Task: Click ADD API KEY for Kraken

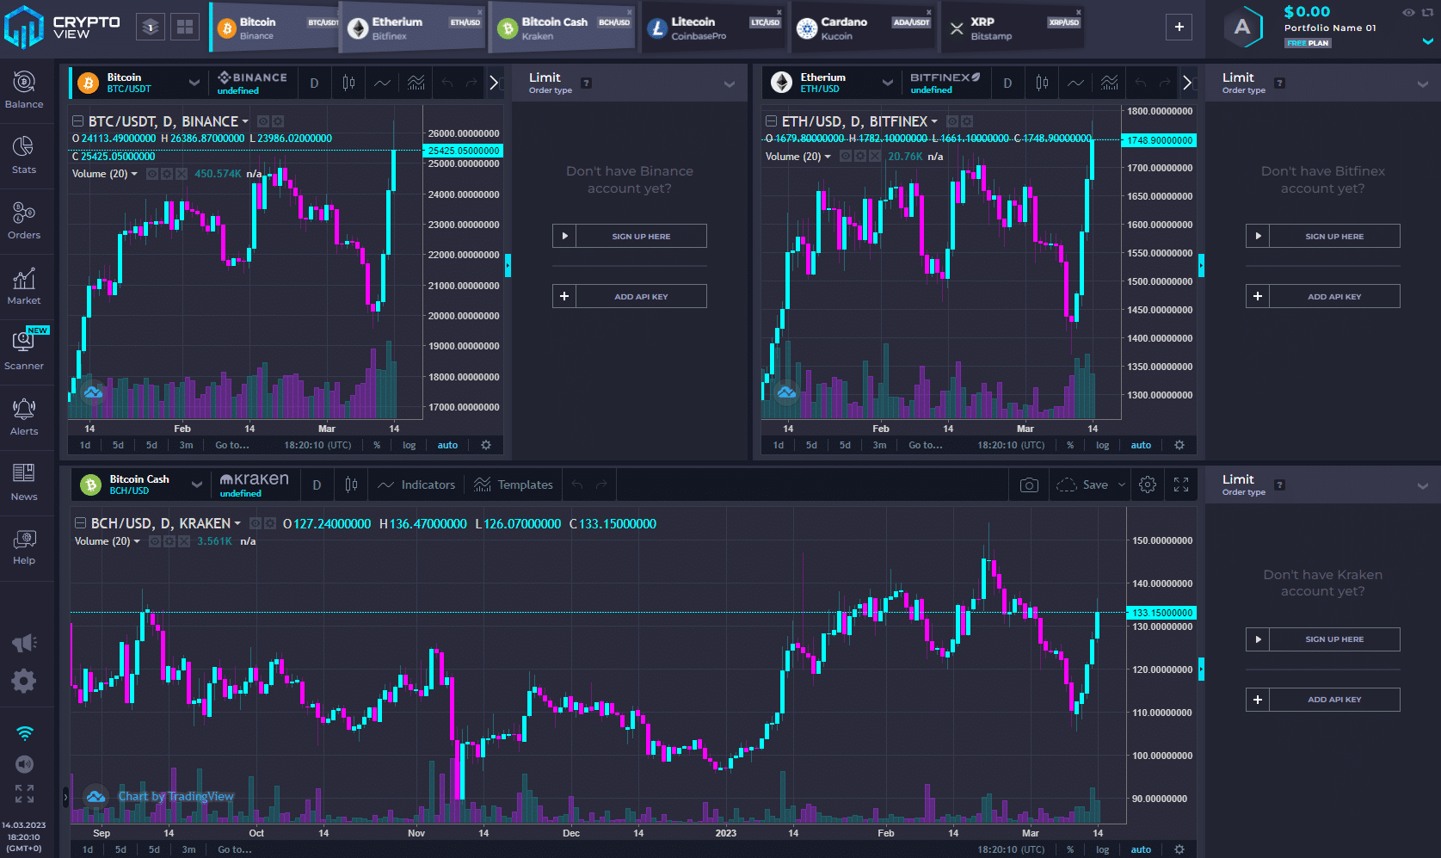Action: pyautogui.click(x=1323, y=700)
